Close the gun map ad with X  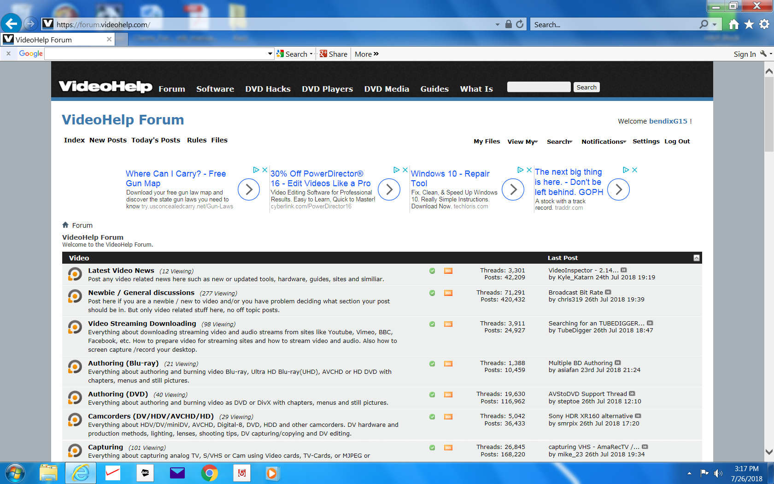click(265, 170)
